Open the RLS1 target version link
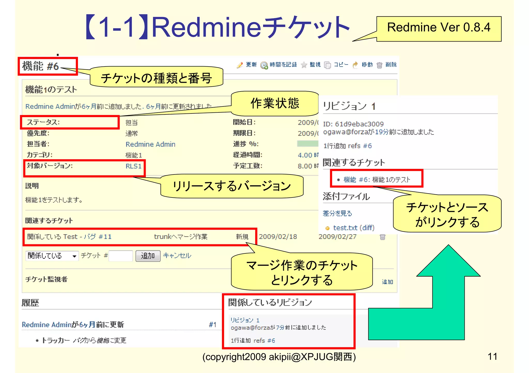This screenshot has height=373, width=529. click(134, 166)
